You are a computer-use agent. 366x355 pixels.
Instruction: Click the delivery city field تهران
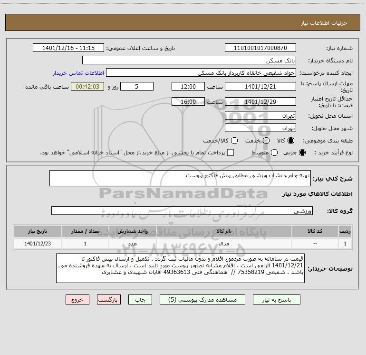click(260, 128)
